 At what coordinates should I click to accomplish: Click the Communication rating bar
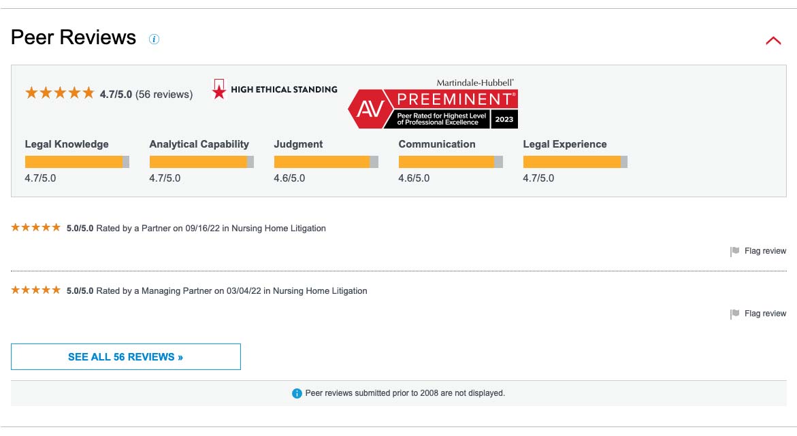(451, 162)
